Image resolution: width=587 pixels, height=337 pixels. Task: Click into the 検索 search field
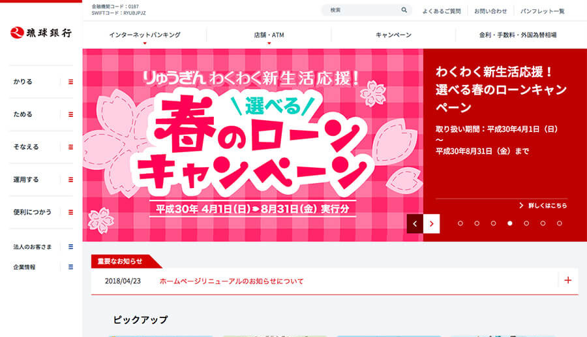362,10
